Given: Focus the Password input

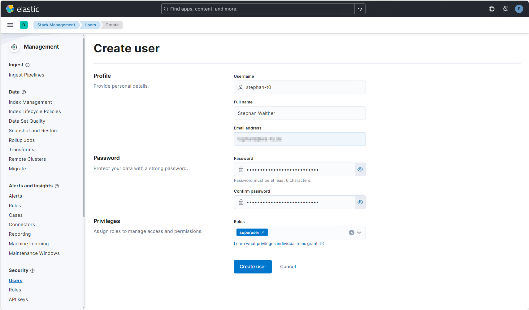Looking at the screenshot, I should (294, 169).
